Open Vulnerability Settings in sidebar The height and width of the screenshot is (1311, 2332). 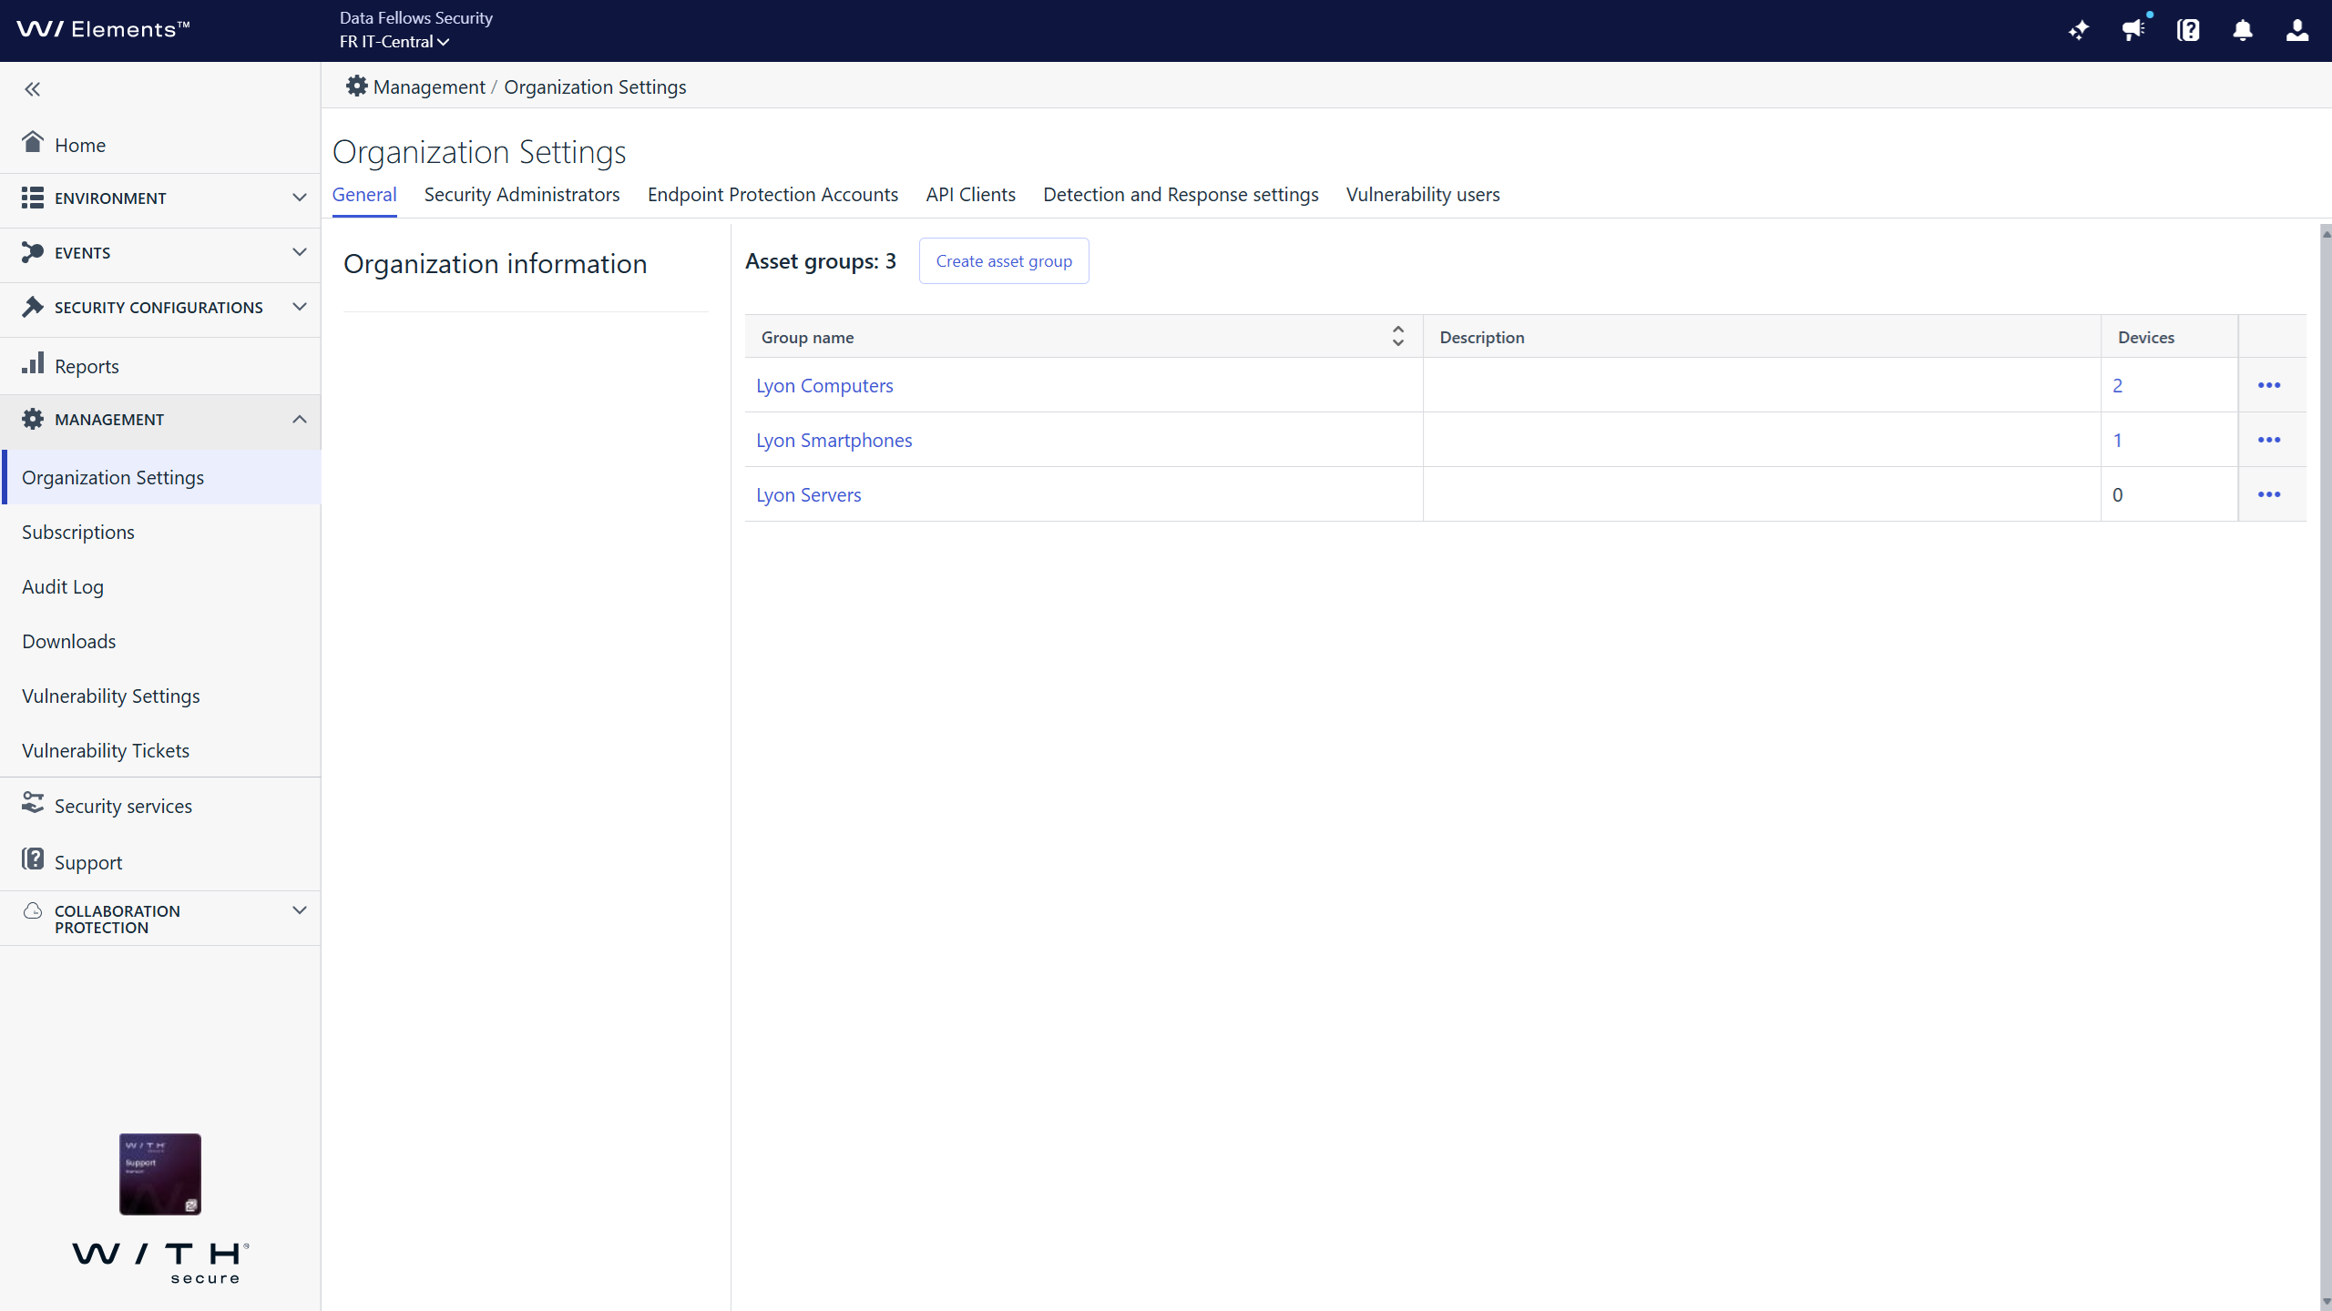pyautogui.click(x=160, y=696)
